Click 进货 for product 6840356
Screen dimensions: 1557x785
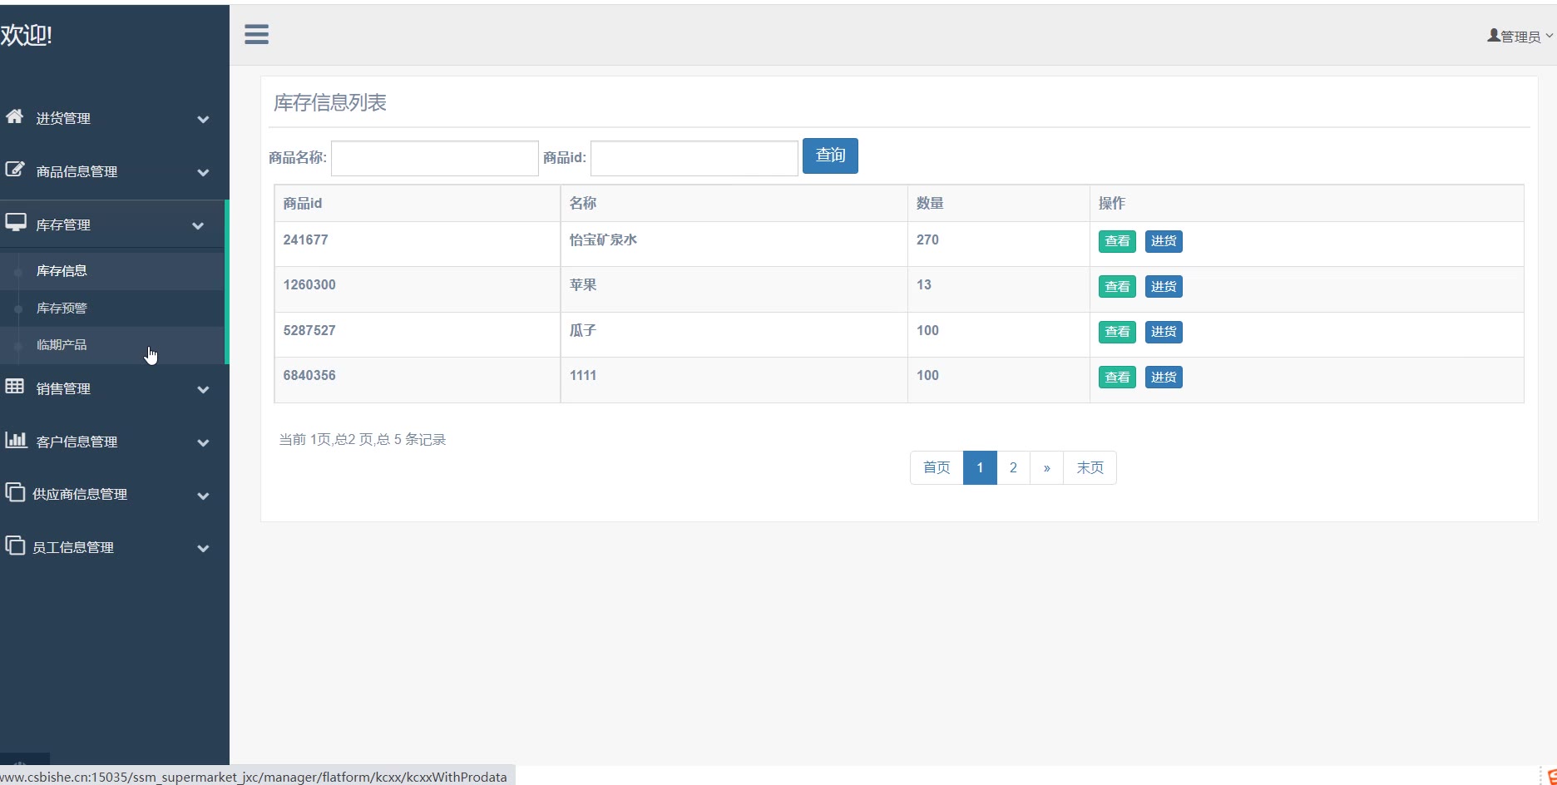1164,378
